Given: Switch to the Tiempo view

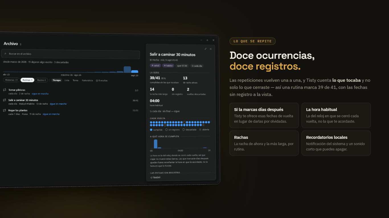Looking at the screenshot, I should pos(57,80).
